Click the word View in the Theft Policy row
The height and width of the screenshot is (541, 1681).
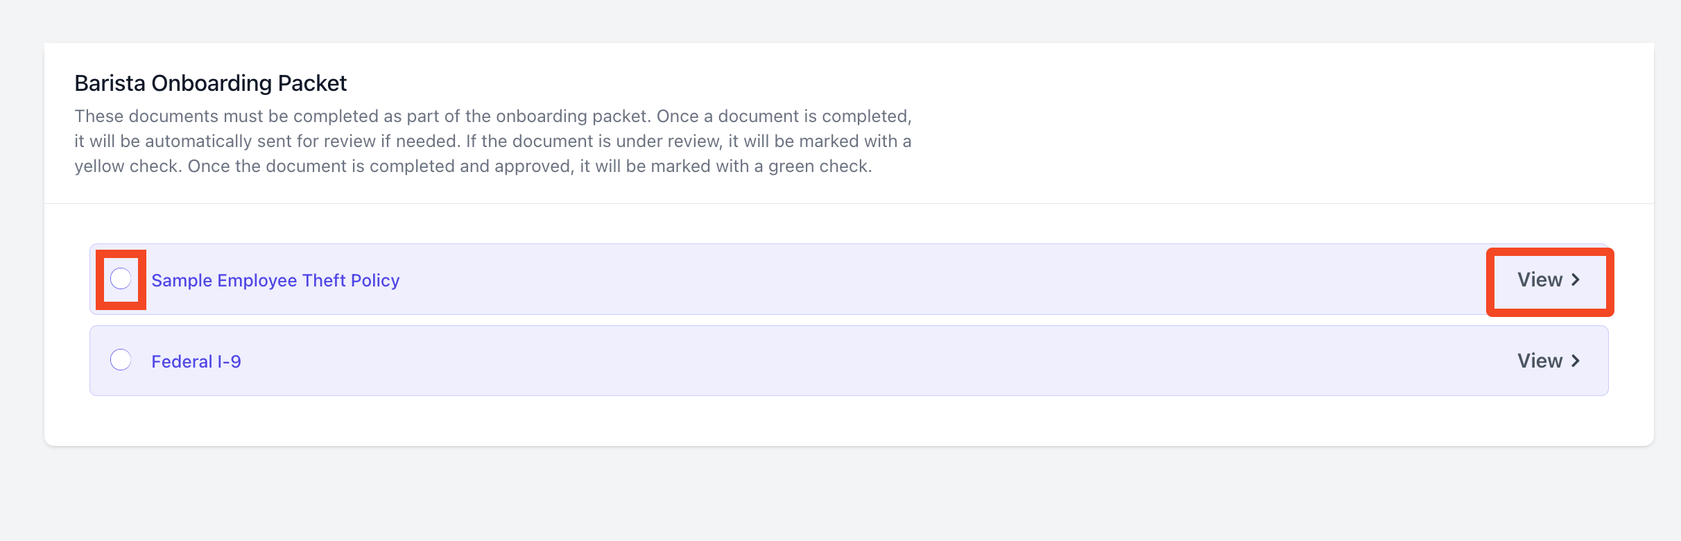(x=1540, y=280)
